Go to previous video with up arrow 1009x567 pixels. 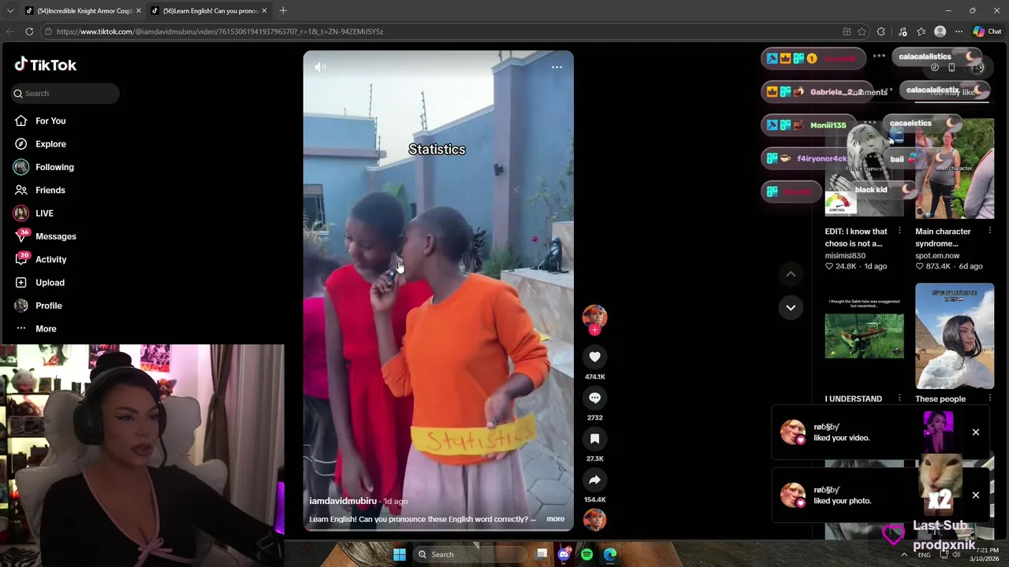pos(791,273)
